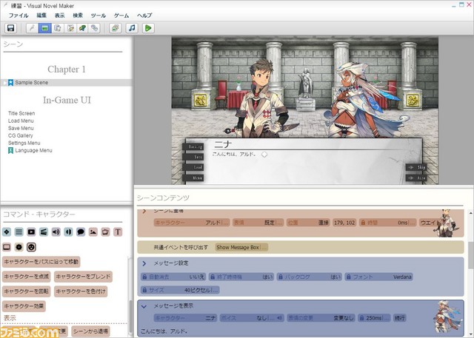Screen dimensions: 474x338
Task: Open Language Menu UI entry
Action: point(33,150)
